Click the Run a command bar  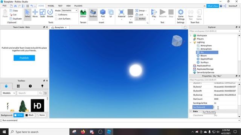[120, 120]
